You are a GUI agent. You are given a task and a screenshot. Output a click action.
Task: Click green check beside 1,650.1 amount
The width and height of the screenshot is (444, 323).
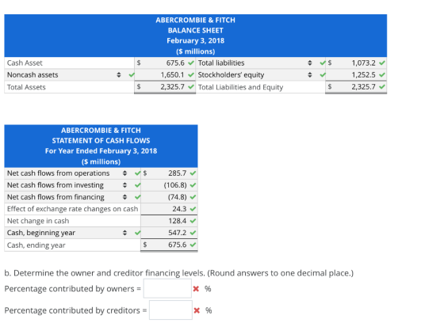click(191, 75)
